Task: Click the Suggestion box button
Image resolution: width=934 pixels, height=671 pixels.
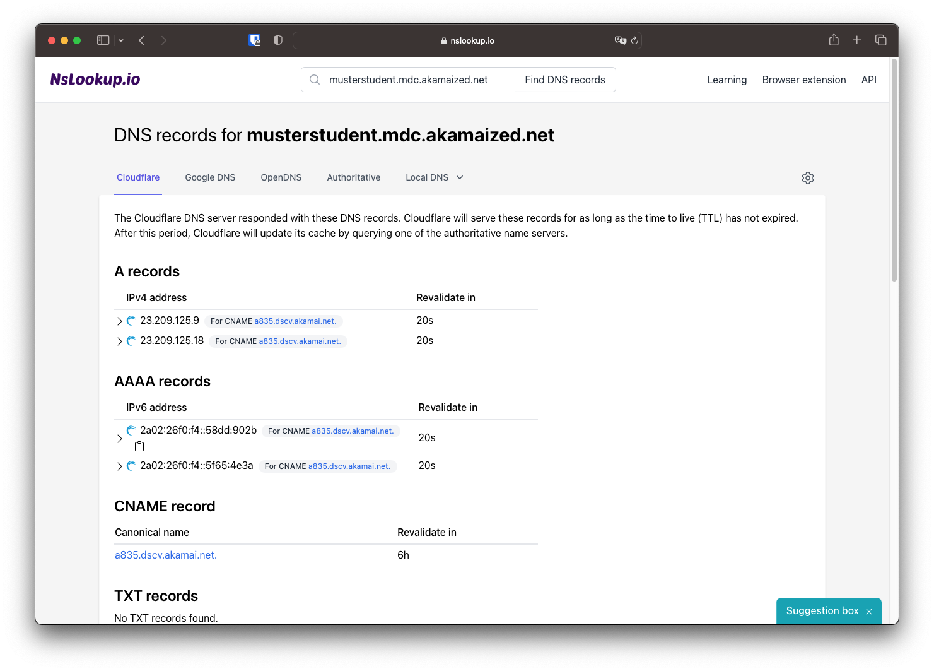Action: point(822,610)
